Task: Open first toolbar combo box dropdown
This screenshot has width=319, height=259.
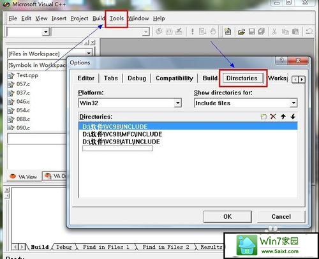Action: [46, 32]
